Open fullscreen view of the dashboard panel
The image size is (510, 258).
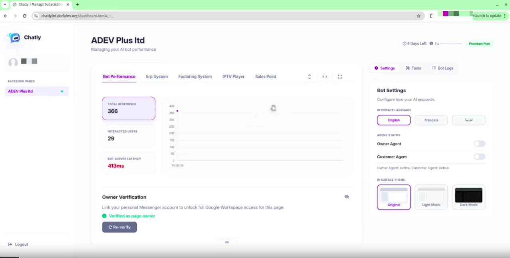tap(340, 77)
